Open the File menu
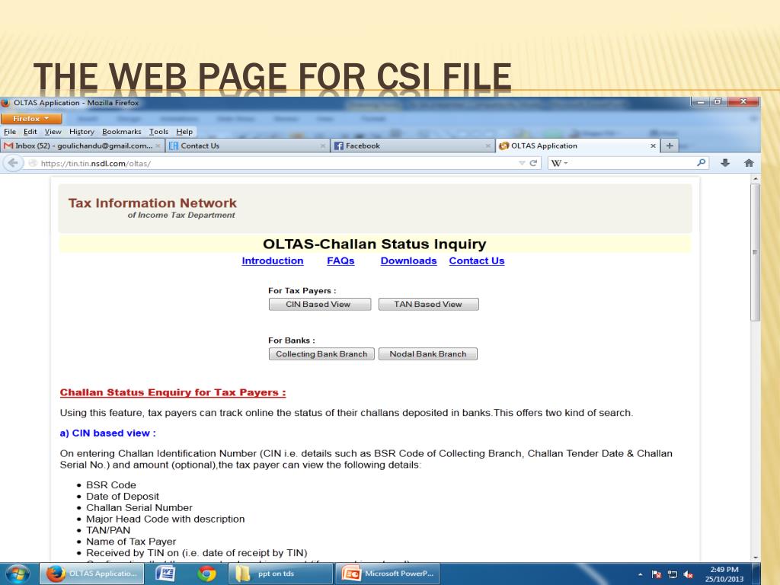The width and height of the screenshot is (780, 585). click(10, 132)
